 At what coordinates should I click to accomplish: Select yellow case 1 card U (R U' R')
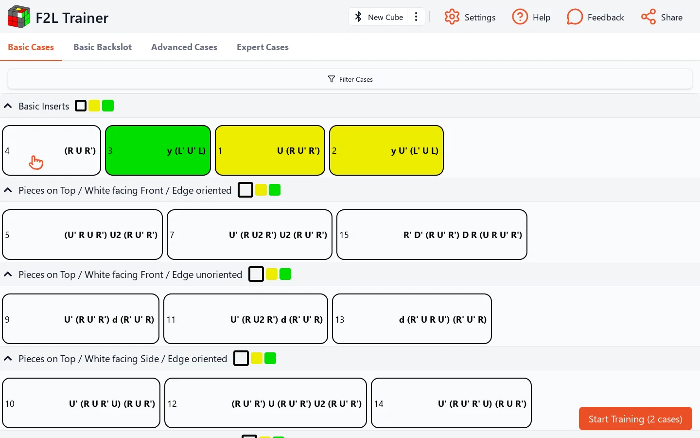coord(270,150)
